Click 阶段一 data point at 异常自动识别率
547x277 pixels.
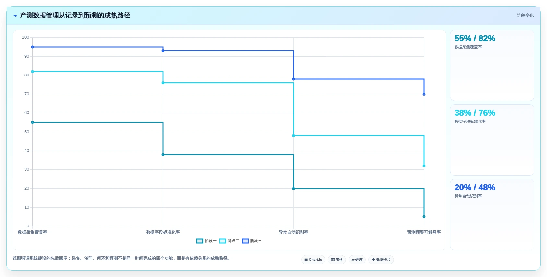pyautogui.click(x=294, y=189)
